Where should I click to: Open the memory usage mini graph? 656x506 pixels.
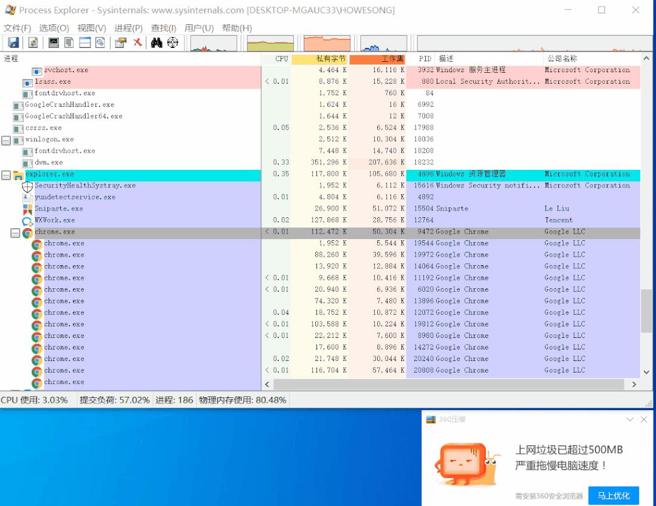[328, 42]
